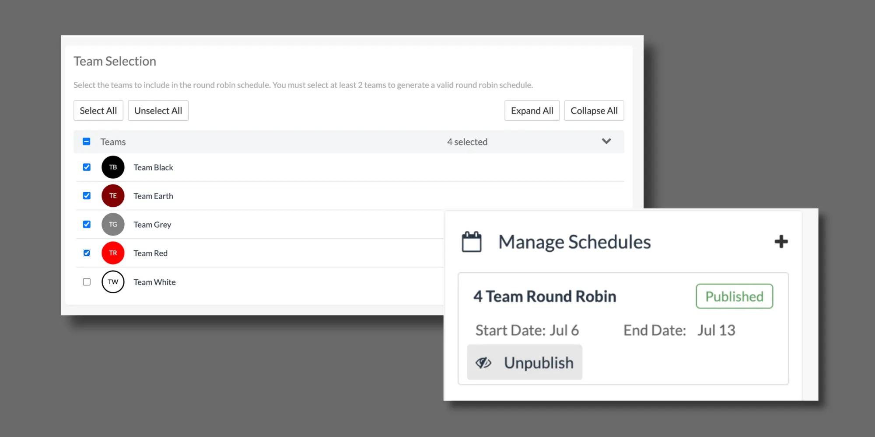Click the Team Grey TG avatar icon

113,225
